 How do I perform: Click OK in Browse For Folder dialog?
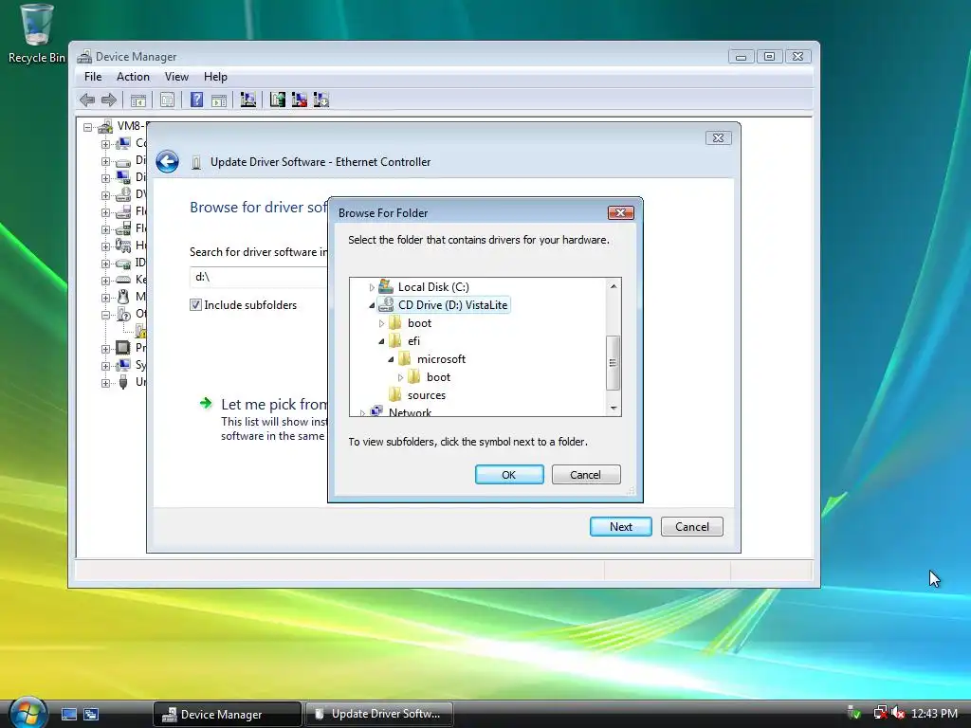pyautogui.click(x=509, y=475)
